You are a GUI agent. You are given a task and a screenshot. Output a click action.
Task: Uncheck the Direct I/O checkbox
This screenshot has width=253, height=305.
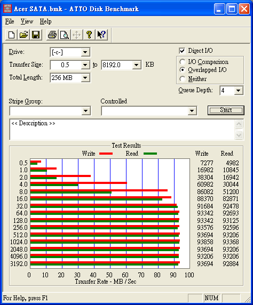182,51
